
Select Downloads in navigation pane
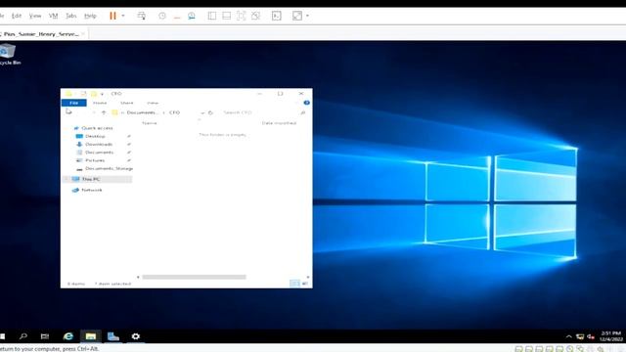[x=99, y=144]
